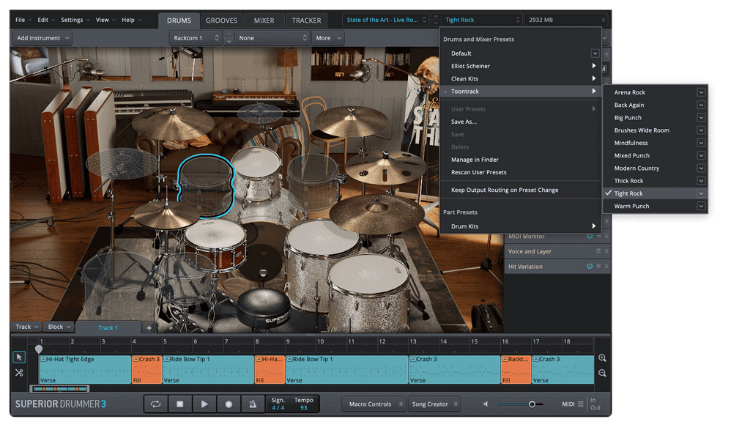Expand the Mixed Punch preset options arrow
This screenshot has height=427, width=750.
pyautogui.click(x=701, y=155)
